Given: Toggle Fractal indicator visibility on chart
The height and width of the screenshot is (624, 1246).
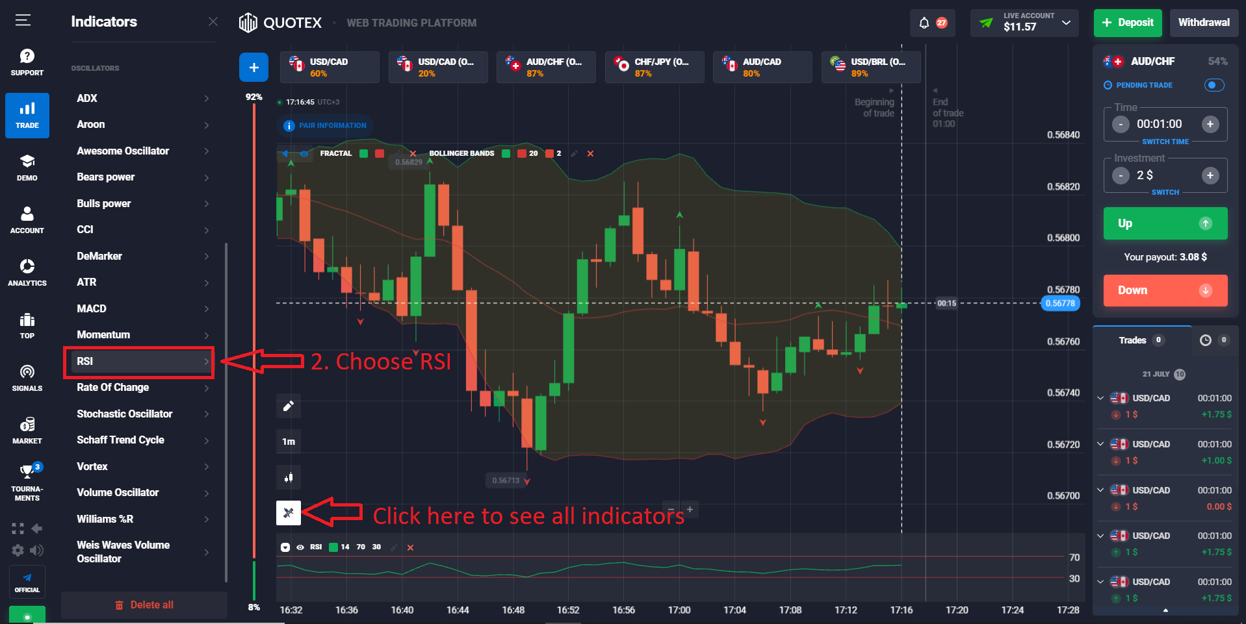Looking at the screenshot, I should pyautogui.click(x=304, y=153).
